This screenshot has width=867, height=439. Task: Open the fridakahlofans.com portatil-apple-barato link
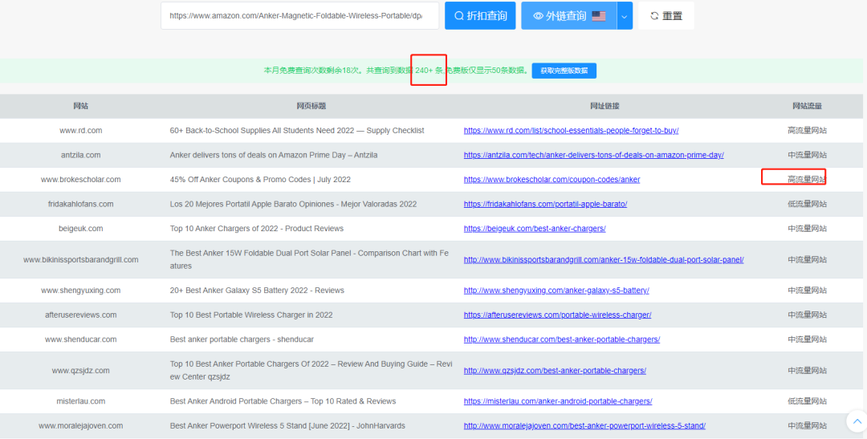545,204
